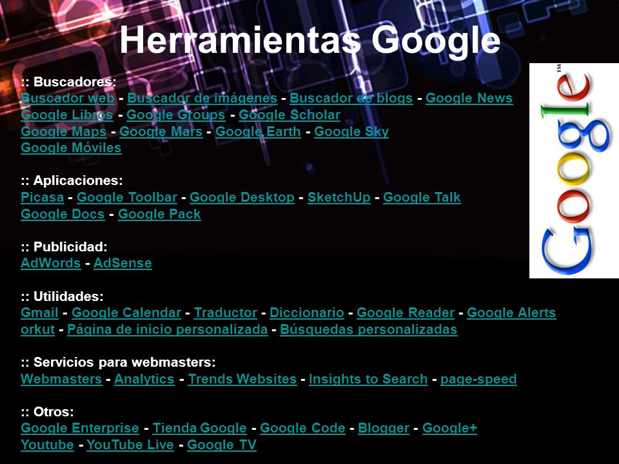The image size is (619, 464).
Task: Open the Google Libros link
Action: [x=66, y=115]
